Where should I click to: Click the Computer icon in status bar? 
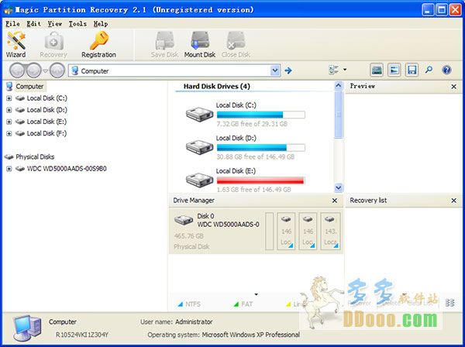point(26,328)
